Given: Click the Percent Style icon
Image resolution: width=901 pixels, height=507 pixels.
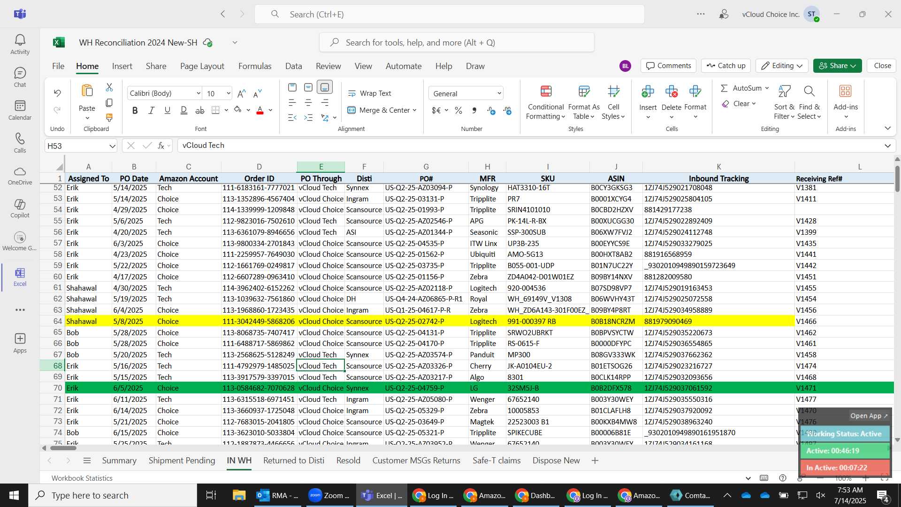Looking at the screenshot, I should (458, 110).
